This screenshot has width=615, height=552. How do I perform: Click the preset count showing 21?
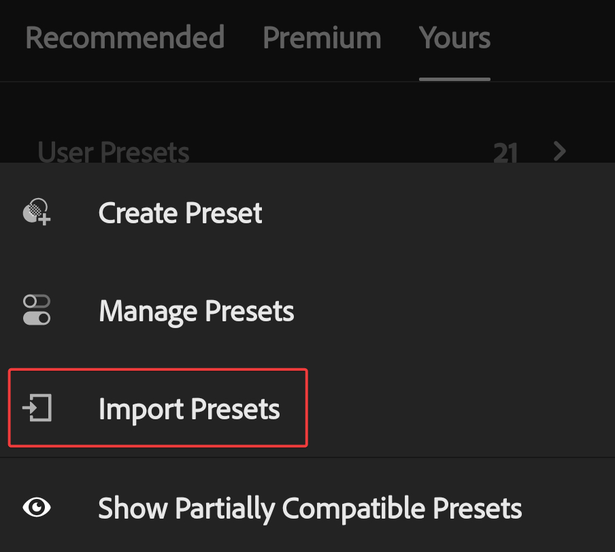click(505, 152)
